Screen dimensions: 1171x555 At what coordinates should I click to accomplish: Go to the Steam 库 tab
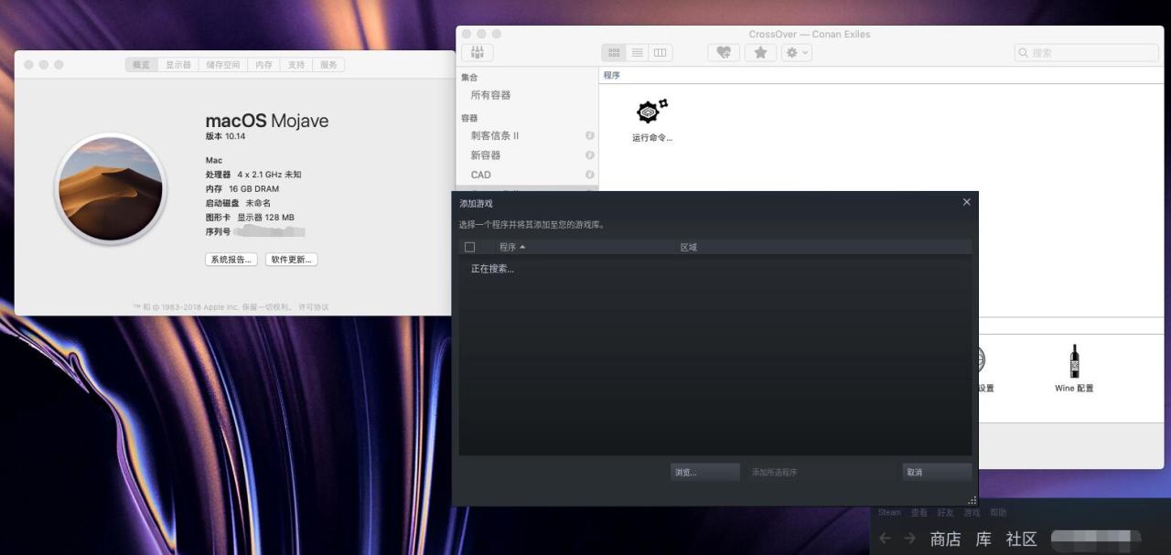coord(983,539)
